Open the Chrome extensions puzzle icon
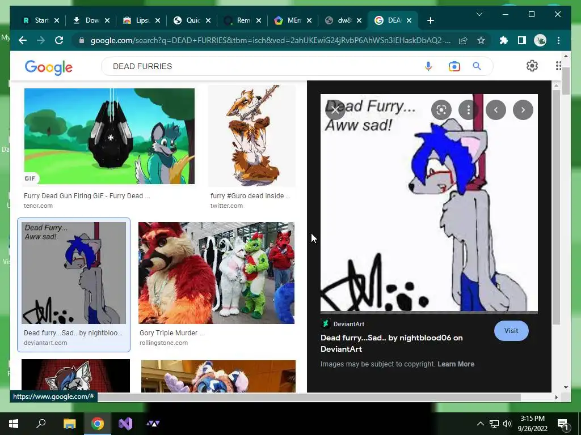The width and height of the screenshot is (581, 435). 504,40
